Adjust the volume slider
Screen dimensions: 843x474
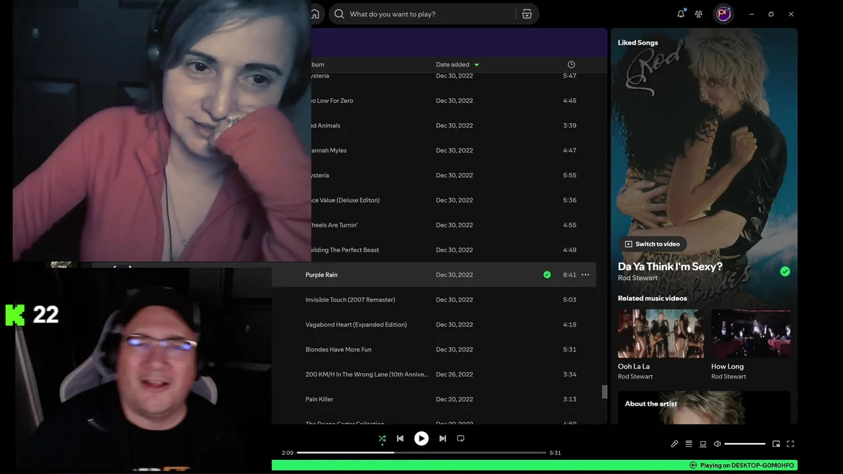click(x=745, y=444)
